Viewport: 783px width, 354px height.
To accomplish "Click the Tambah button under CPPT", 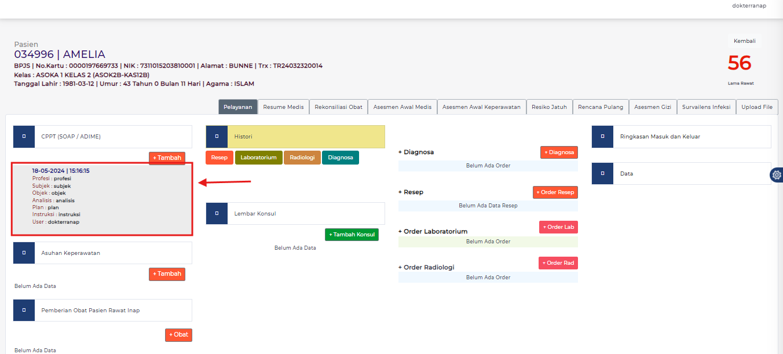I will [167, 158].
